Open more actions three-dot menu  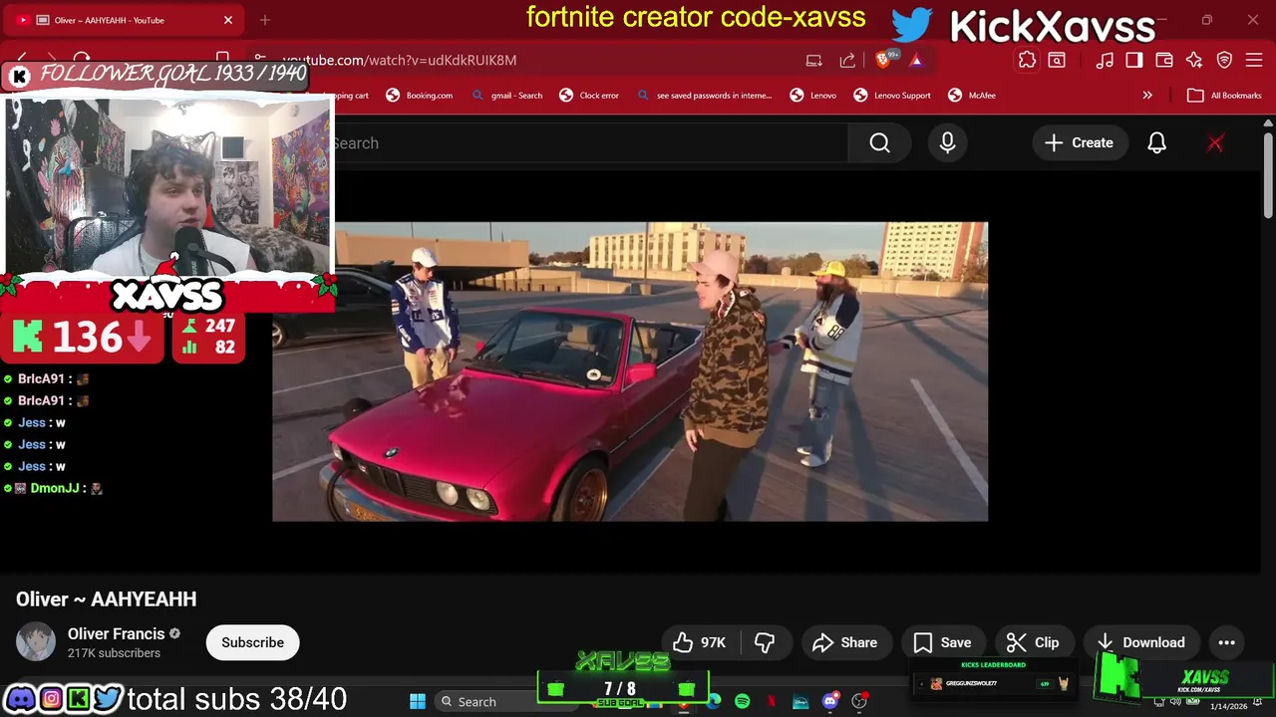(x=1227, y=642)
